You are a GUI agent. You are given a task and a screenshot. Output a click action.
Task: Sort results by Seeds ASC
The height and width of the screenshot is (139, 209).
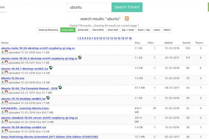click(83, 30)
